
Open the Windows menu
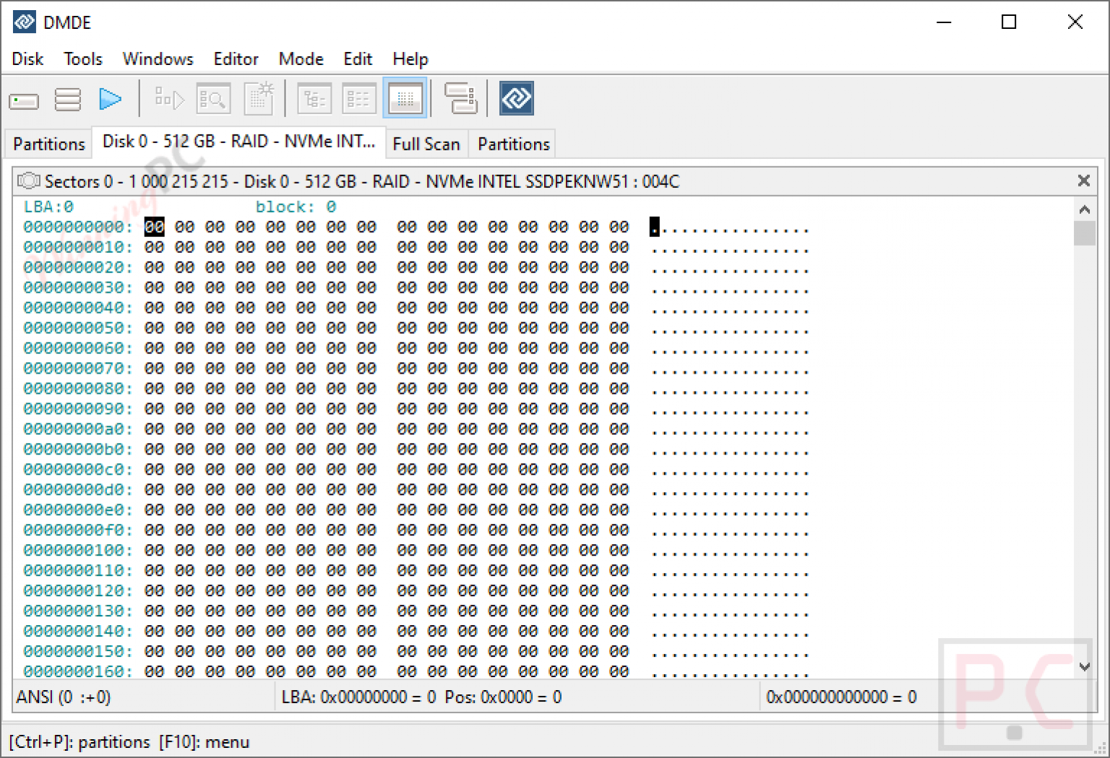click(x=158, y=59)
